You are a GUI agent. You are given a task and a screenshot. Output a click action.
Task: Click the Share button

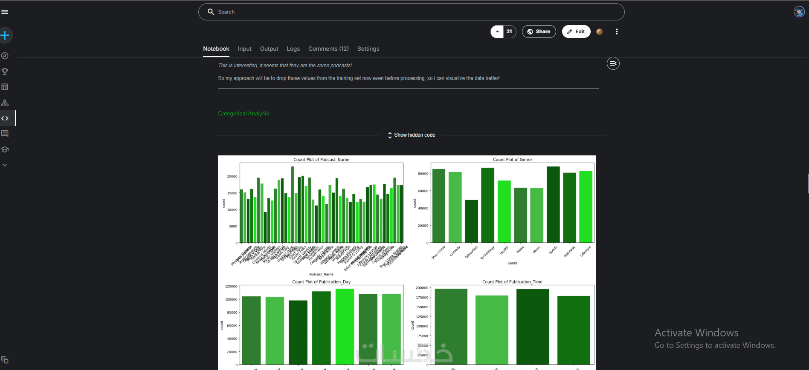[x=539, y=32]
